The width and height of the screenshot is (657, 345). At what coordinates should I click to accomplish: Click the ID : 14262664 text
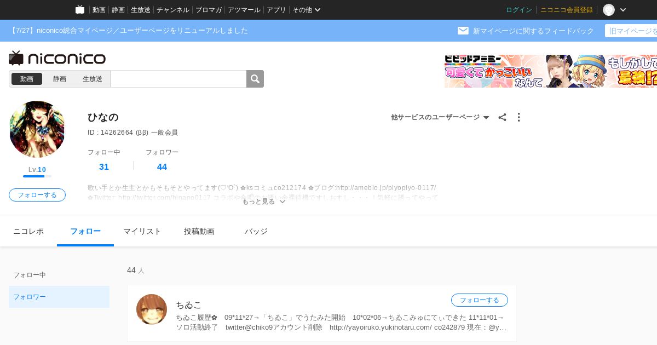tap(110, 133)
